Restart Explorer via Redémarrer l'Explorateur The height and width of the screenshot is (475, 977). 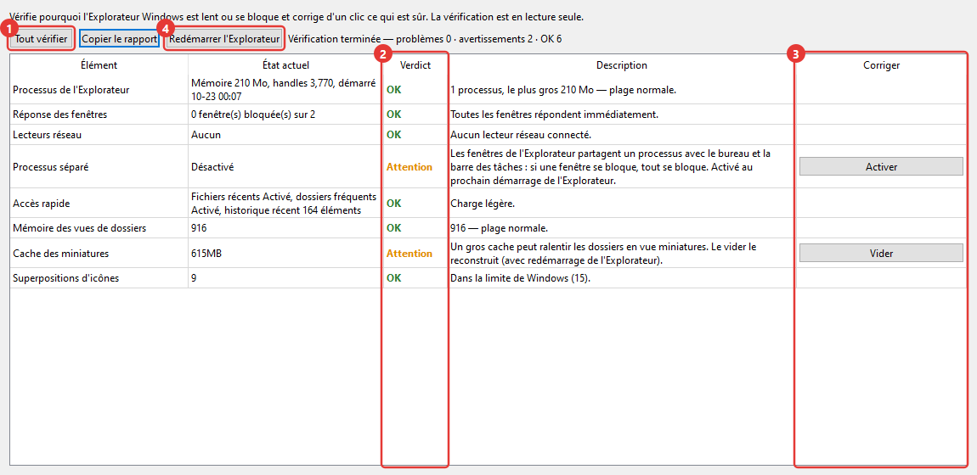tap(224, 38)
